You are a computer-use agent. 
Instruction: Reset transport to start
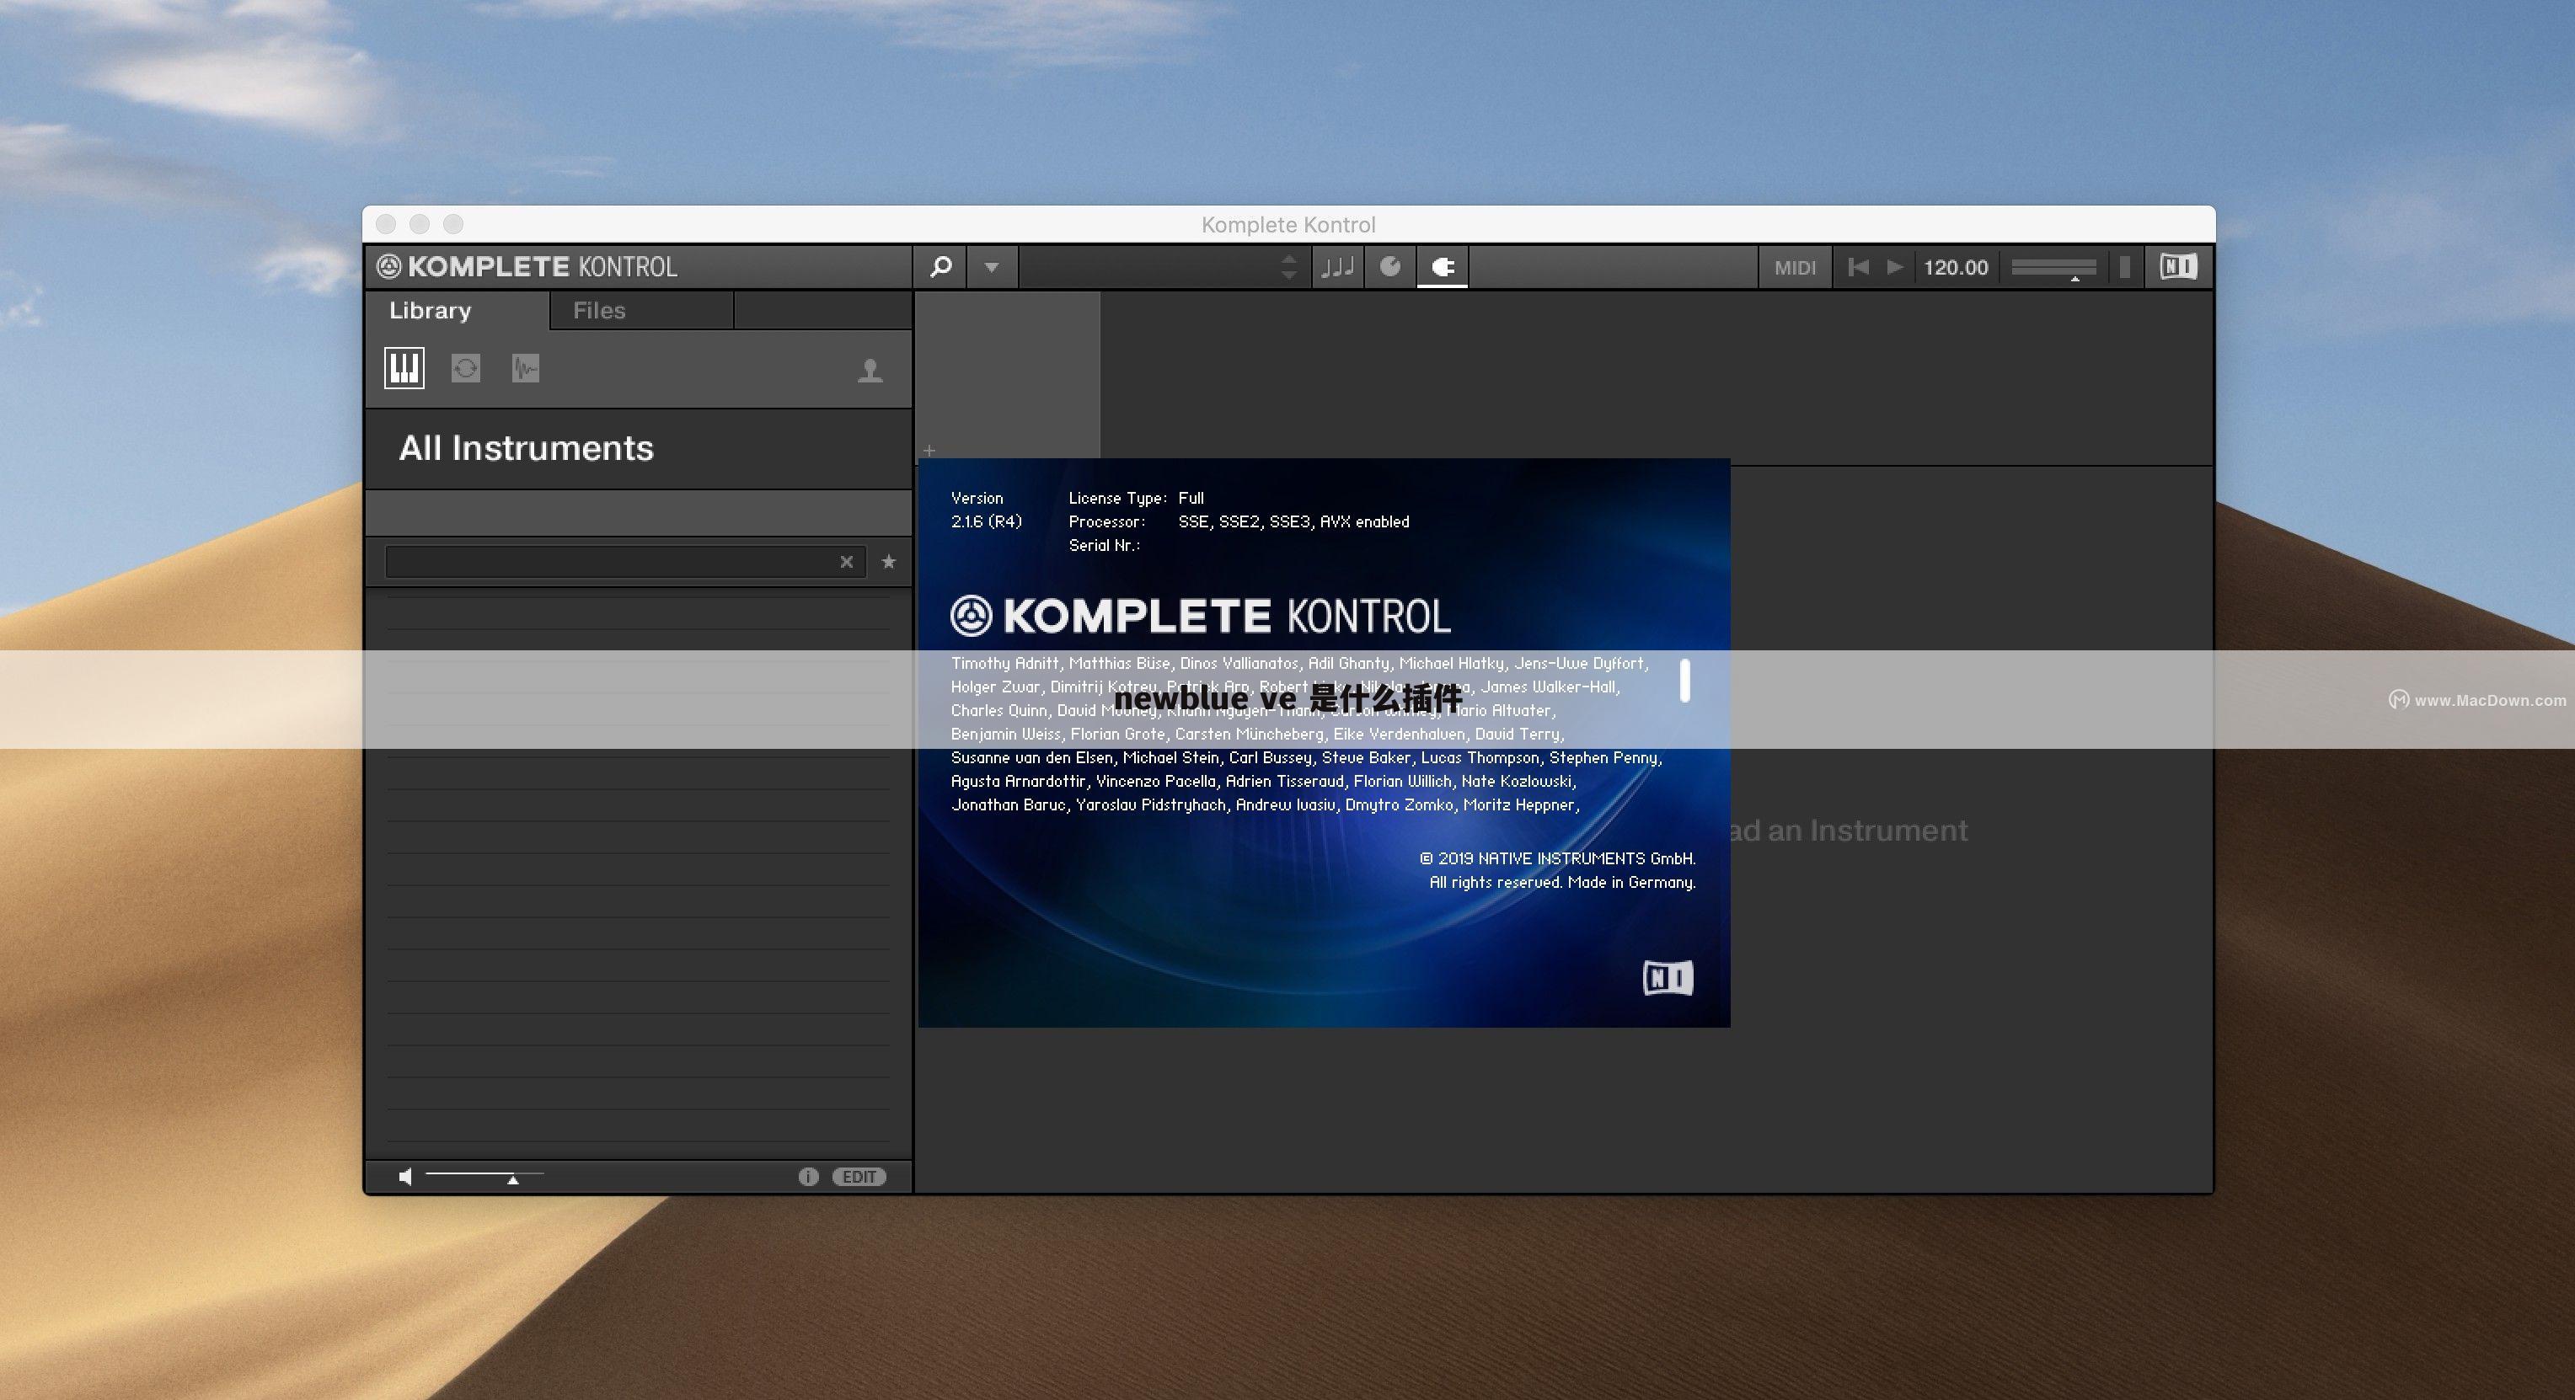point(1858,267)
